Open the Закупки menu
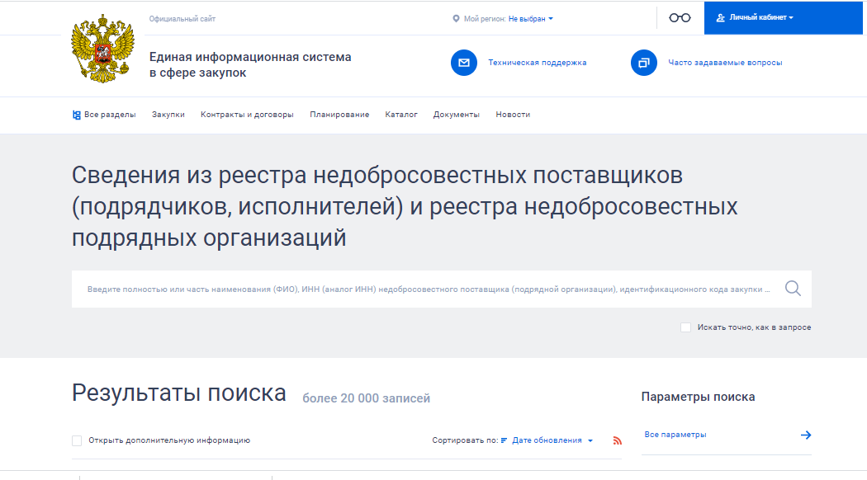Screen dimensions: 867x480 [168, 114]
